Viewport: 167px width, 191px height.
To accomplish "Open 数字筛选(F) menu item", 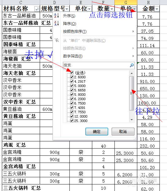I will [x=73, y=56].
